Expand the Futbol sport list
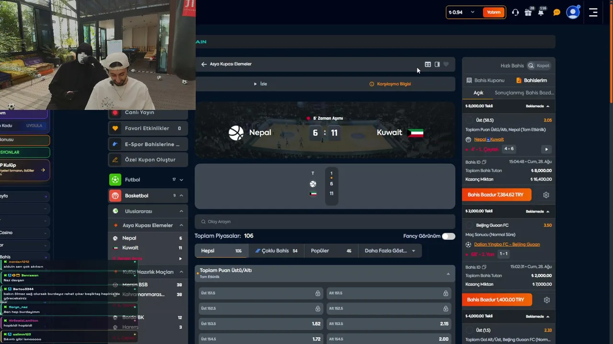 pos(181,180)
